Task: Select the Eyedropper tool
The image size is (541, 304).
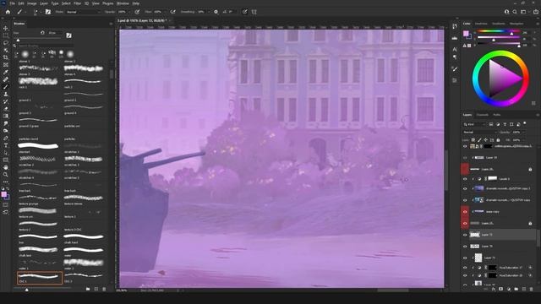Action: (6, 72)
